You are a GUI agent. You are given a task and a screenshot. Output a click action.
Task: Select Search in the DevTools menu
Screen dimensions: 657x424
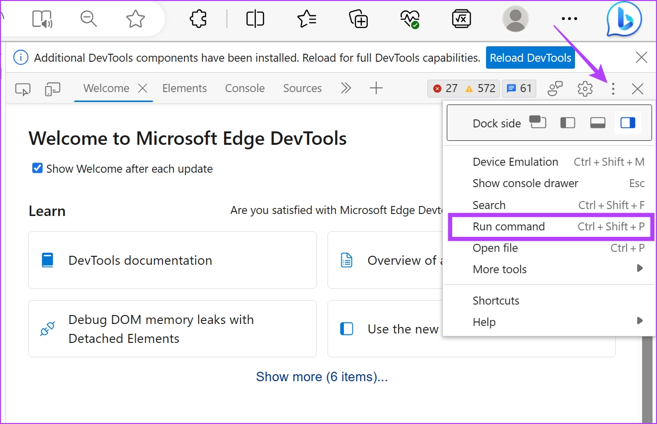(x=549, y=205)
